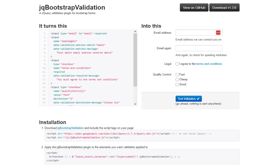Click the closing '</script>' line in step 2
Viewport: 280px width, 168px height.
pyautogui.click(x=53, y=160)
